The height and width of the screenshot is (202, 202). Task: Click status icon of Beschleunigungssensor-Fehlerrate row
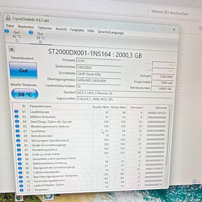[21, 177]
